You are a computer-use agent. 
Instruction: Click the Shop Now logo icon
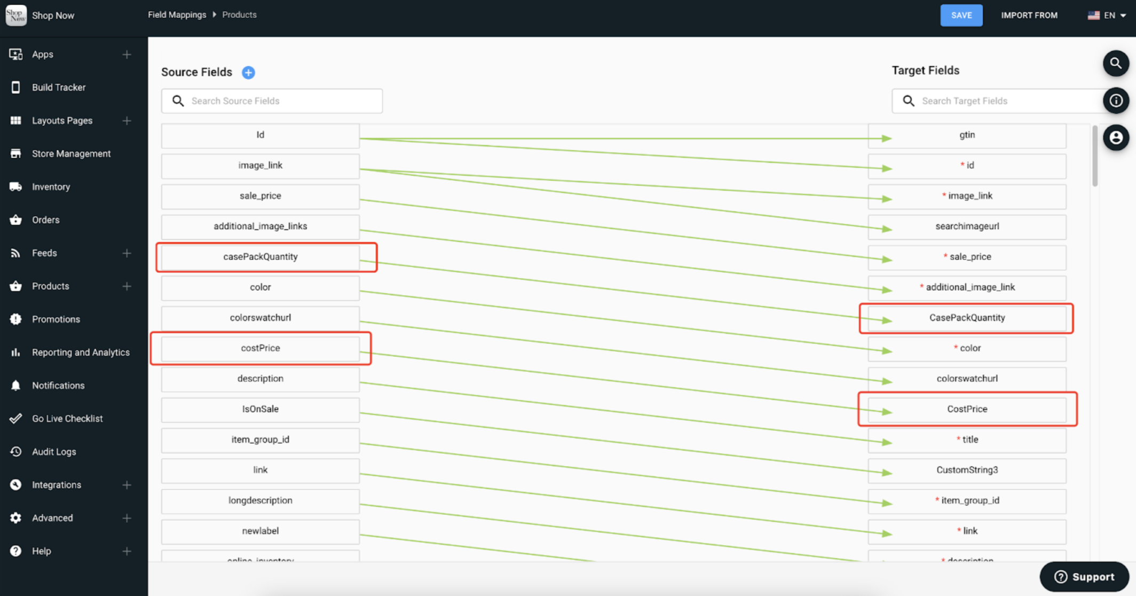click(x=15, y=15)
